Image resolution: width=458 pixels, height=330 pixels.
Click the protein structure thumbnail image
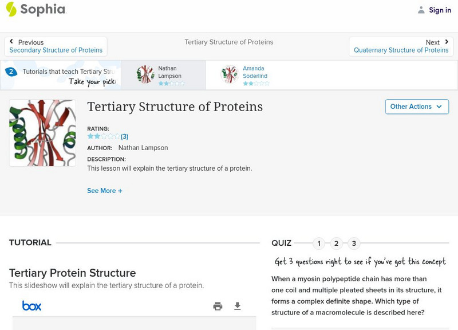[x=42, y=133]
